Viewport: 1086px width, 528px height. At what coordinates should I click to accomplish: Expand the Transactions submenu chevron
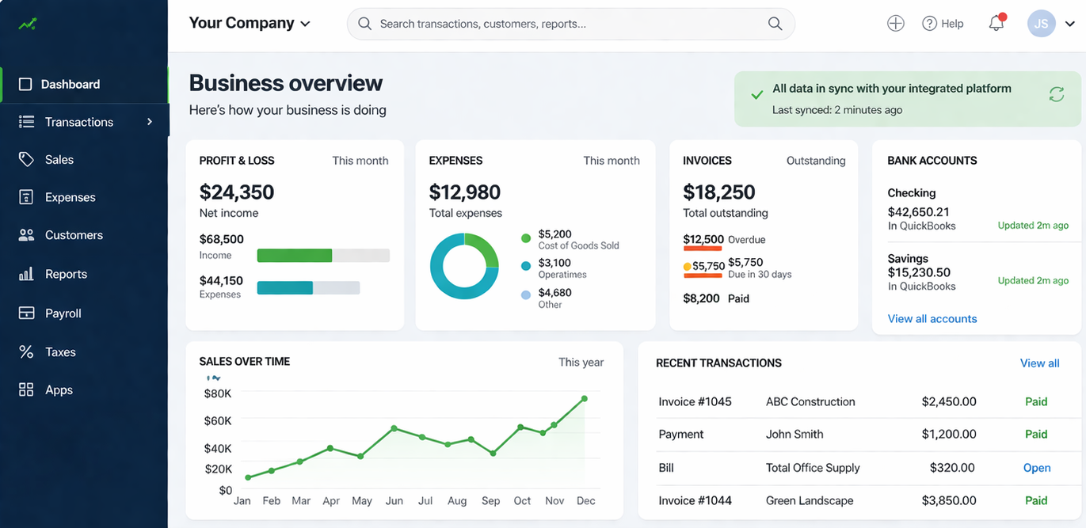click(x=150, y=122)
